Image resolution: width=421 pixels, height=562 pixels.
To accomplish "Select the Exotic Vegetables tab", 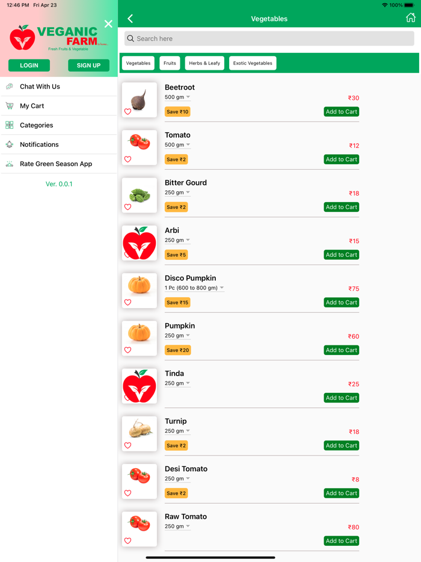I will tap(252, 63).
